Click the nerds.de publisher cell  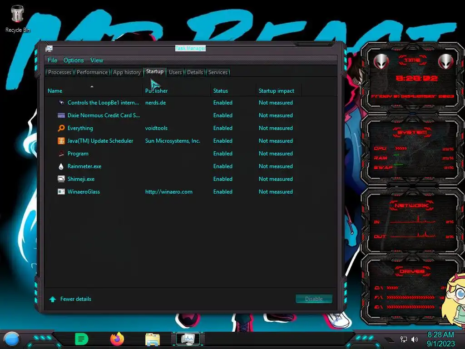[x=155, y=103]
